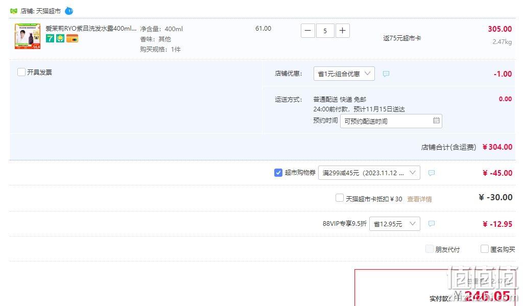Click comment icon beside 省12.95元 dropdown

coord(431,224)
